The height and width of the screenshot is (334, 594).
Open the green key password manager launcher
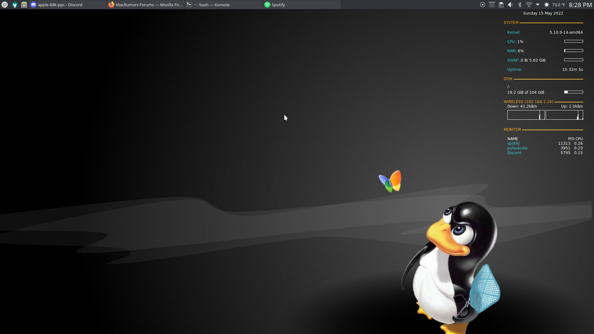[x=15, y=5]
